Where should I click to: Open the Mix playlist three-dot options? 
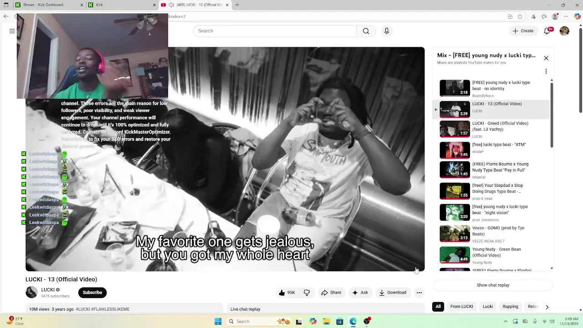point(546,72)
